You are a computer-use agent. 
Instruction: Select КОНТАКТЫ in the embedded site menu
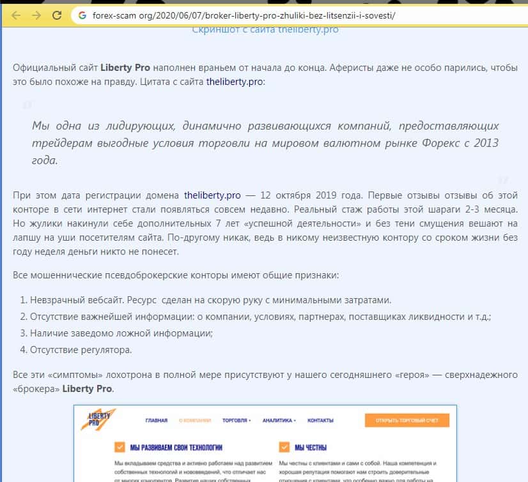[320, 421]
